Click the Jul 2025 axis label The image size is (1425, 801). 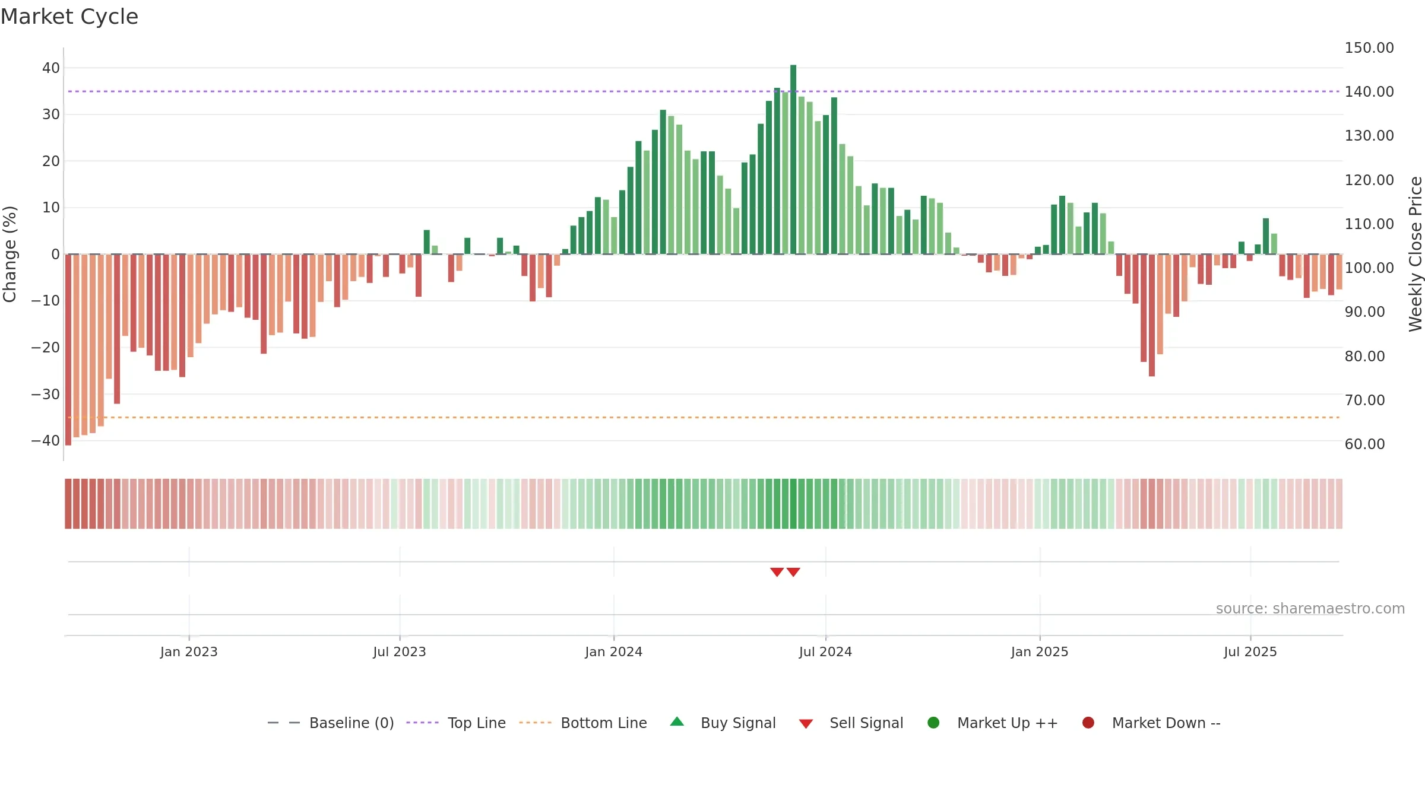click(1250, 651)
